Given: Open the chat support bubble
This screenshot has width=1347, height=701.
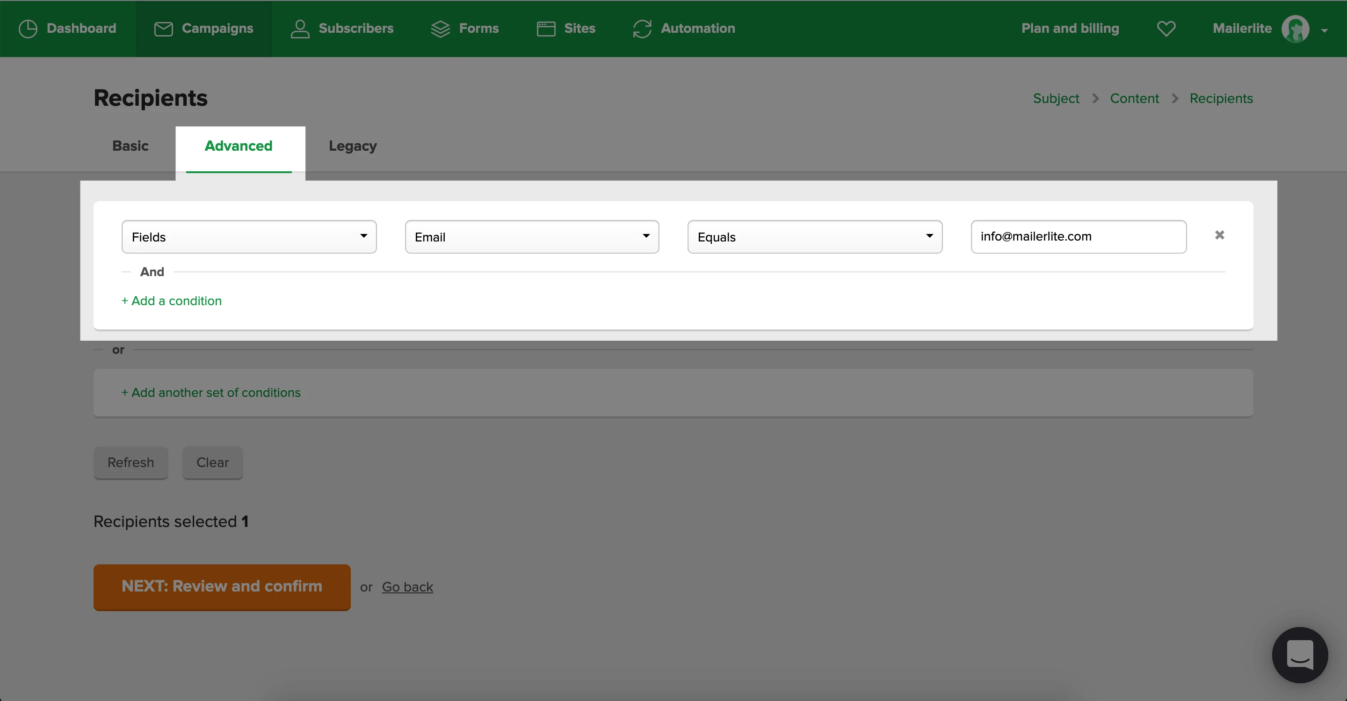Looking at the screenshot, I should point(1299,655).
